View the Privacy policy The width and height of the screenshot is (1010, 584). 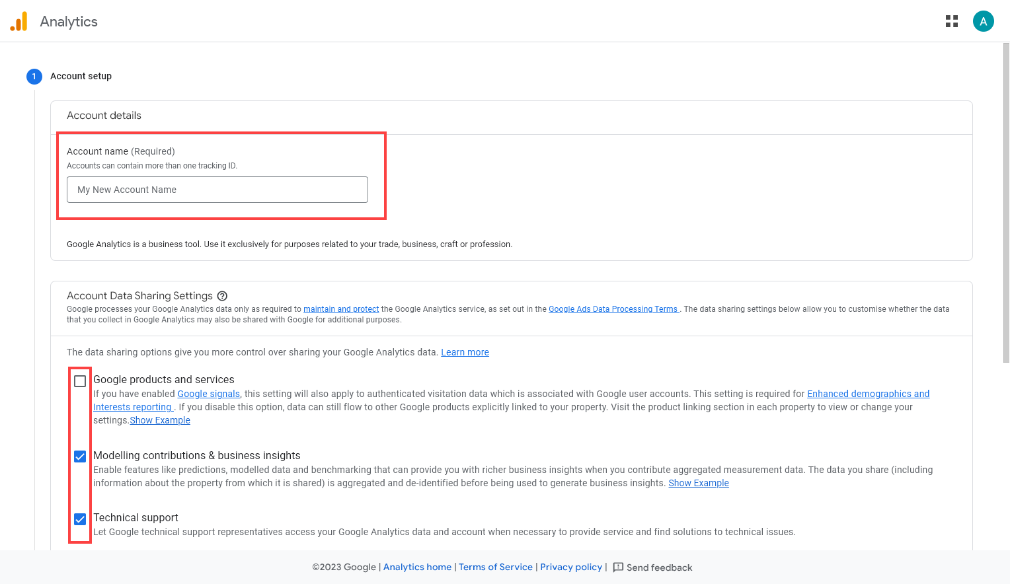(x=570, y=567)
